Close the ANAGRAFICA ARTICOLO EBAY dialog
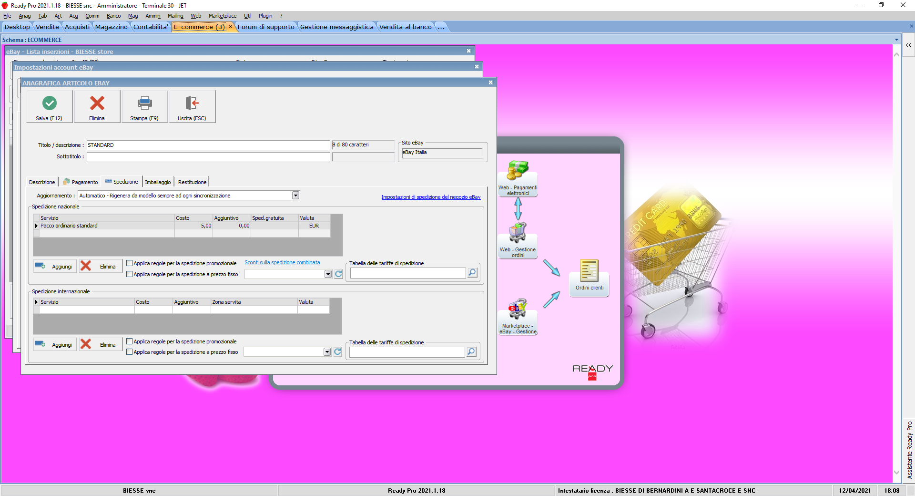This screenshot has width=915, height=496. pos(490,83)
